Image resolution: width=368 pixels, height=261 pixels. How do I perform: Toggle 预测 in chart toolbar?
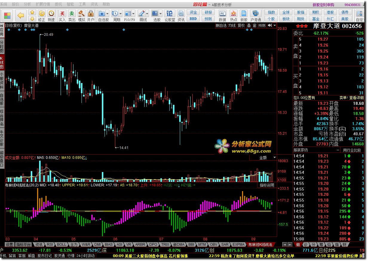(262, 25)
